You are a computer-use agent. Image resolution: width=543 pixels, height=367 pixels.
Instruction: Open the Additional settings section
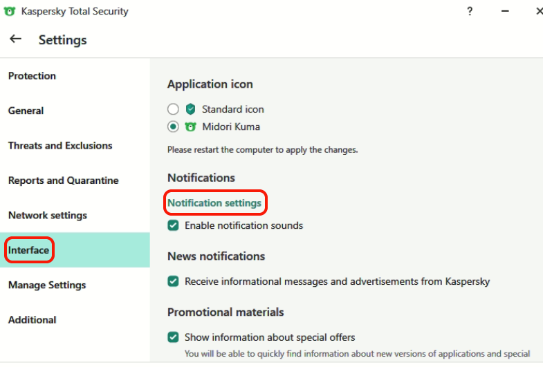[x=33, y=320]
